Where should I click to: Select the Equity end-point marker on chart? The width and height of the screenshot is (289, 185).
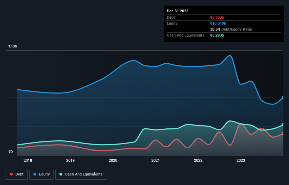pyautogui.click(x=283, y=97)
